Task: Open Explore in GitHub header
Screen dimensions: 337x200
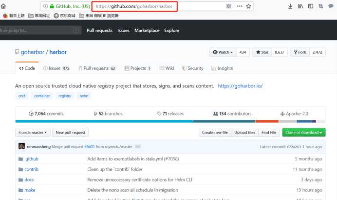Action: [x=172, y=31]
